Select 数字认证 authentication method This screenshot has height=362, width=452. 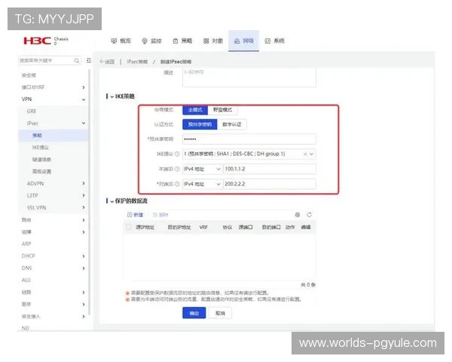point(232,124)
